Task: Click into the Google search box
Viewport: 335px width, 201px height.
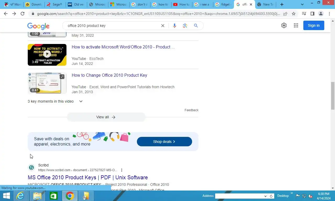Action: click(x=113, y=26)
